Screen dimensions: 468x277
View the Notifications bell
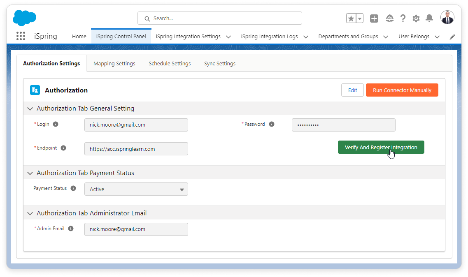click(429, 18)
